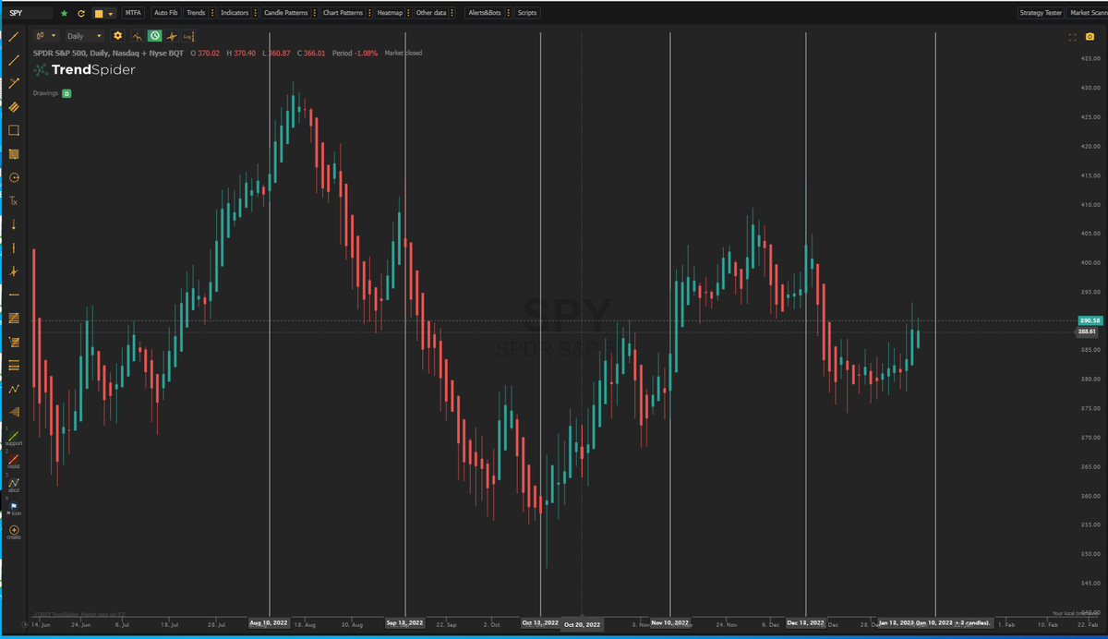This screenshot has height=639, width=1108.
Task: Open the Chart Patterns menu
Action: (x=343, y=13)
